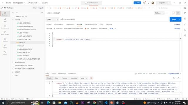Open the API Network dropdown
Screen dimensions: 188x105
tap(33, 3)
